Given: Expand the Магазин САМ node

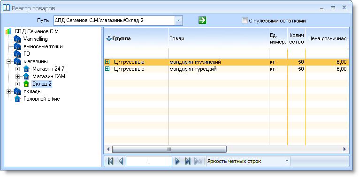Looking at the screenshot, I should point(18,76).
